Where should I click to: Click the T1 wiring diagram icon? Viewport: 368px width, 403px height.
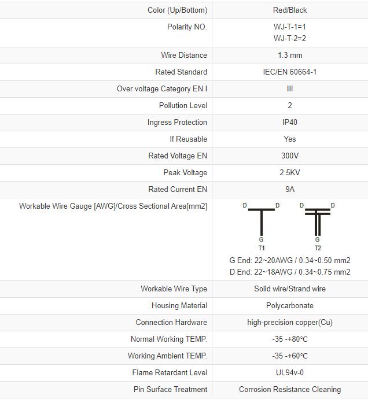tap(261, 225)
